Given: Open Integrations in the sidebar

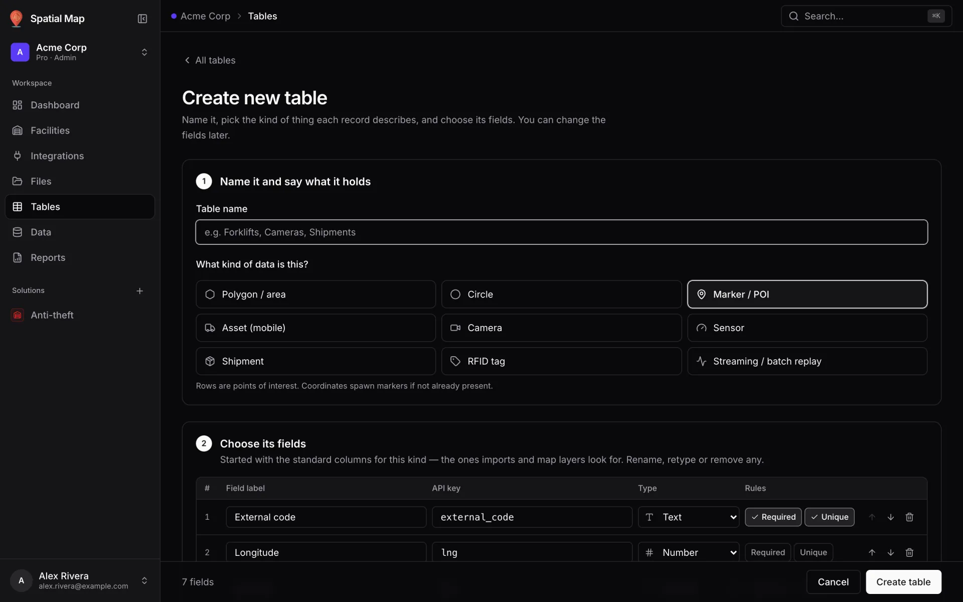Looking at the screenshot, I should coord(80,156).
